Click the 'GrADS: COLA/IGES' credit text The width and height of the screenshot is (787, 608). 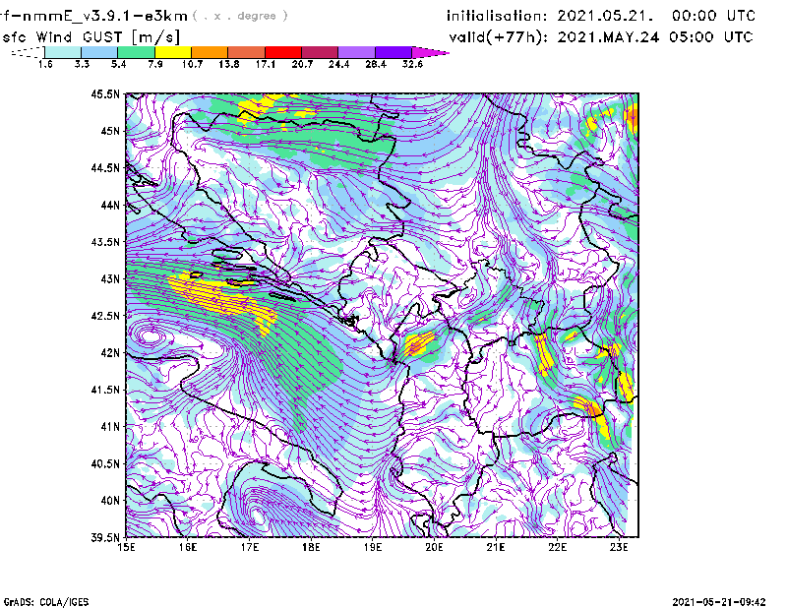[x=46, y=602]
